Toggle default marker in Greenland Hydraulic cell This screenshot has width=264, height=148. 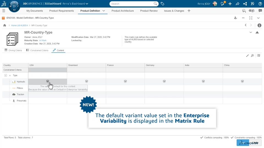point(87,81)
